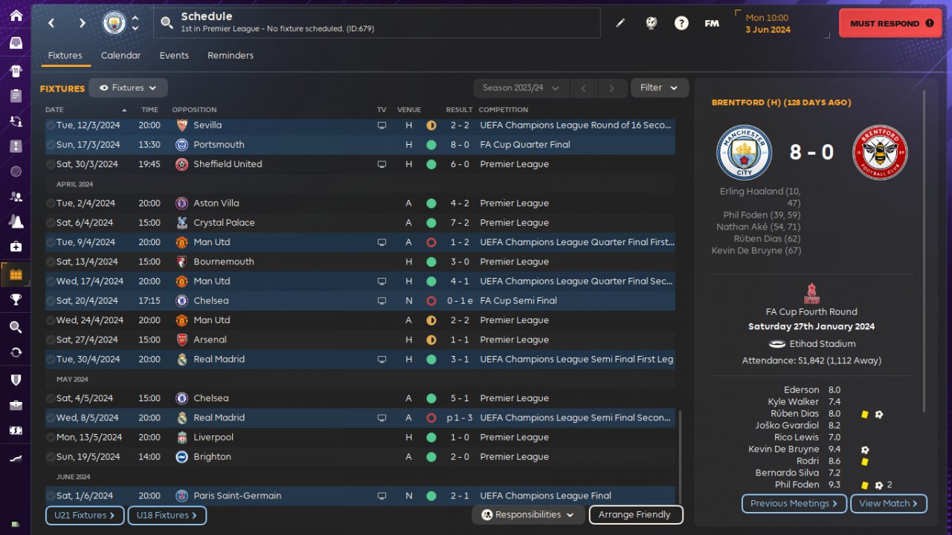Image resolution: width=952 pixels, height=535 pixels.
Task: Expand the Season 2023/24 dropdown
Action: pyautogui.click(x=521, y=88)
